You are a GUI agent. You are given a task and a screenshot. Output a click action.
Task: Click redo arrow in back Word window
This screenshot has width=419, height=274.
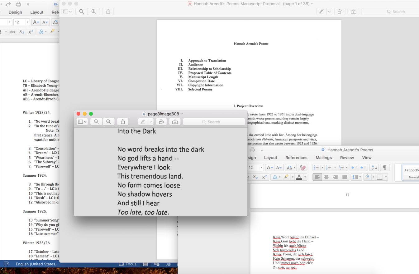point(8,4)
